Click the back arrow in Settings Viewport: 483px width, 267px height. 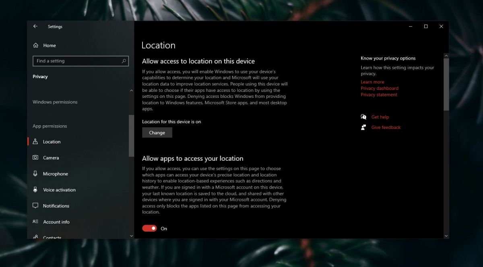(35, 26)
